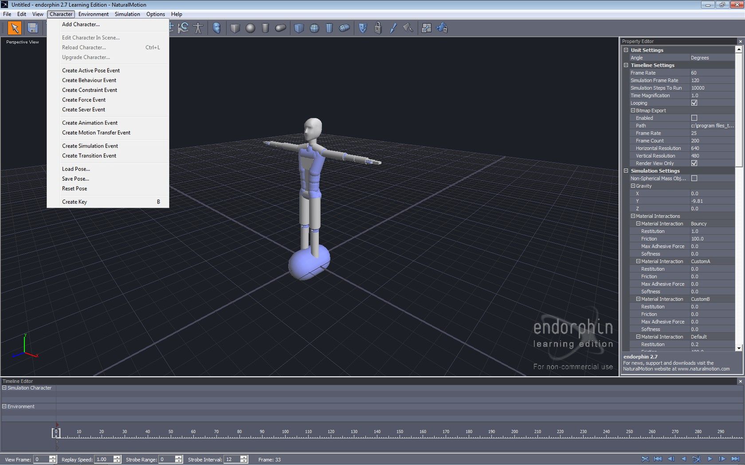Collapse the Material Interactions group
The image size is (745, 465).
click(x=633, y=216)
